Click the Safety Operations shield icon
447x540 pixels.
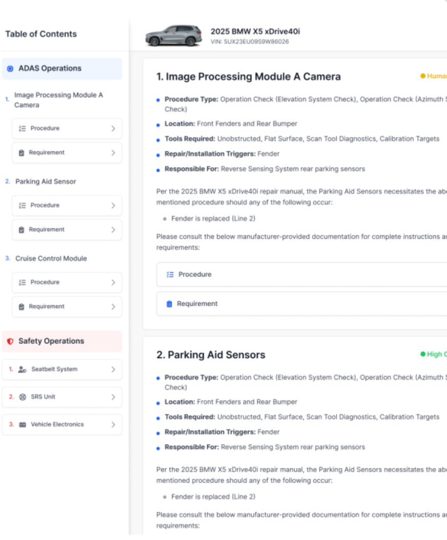click(10, 342)
